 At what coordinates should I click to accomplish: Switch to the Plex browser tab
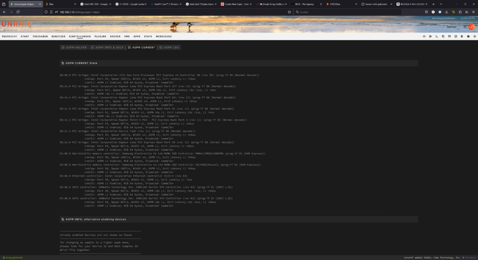[60, 4]
